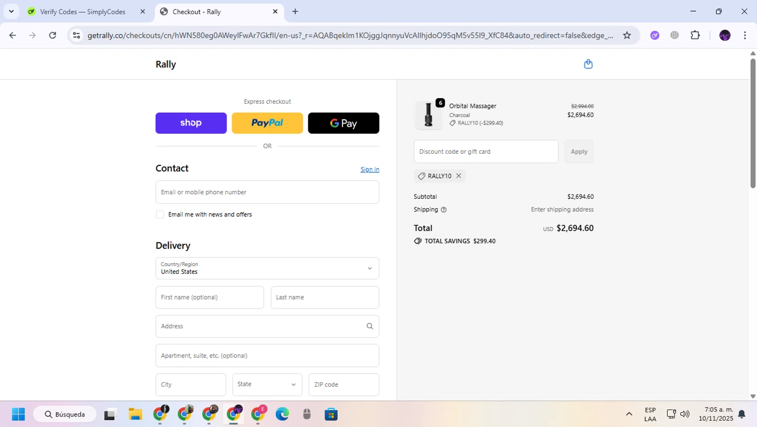Open Microsoft Store from the taskbar
The width and height of the screenshot is (757, 427).
[331, 414]
